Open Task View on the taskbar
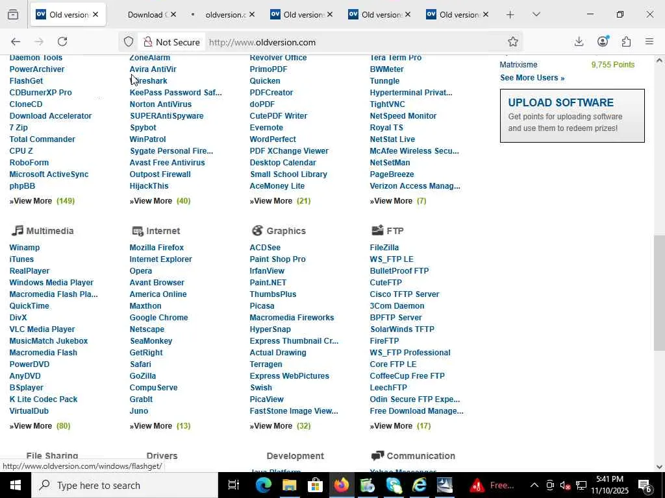Image resolution: width=665 pixels, height=498 pixels. point(234,485)
